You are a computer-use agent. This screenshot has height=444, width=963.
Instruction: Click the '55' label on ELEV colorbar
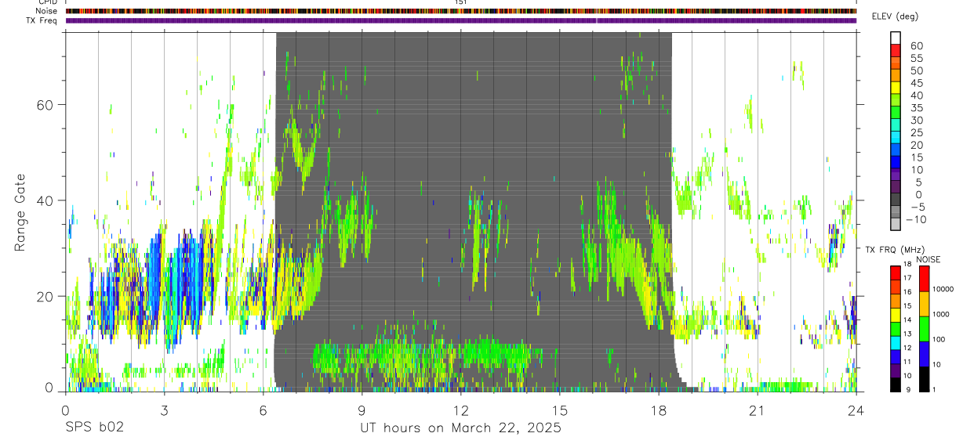click(x=916, y=59)
